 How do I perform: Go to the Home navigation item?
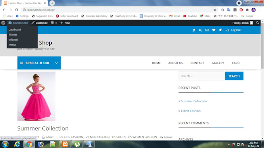tap(156, 63)
